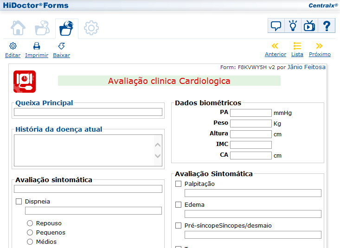Image resolution: width=340 pixels, height=248 pixels.
Task: Check the Edema checkbox
Action: coord(178,204)
